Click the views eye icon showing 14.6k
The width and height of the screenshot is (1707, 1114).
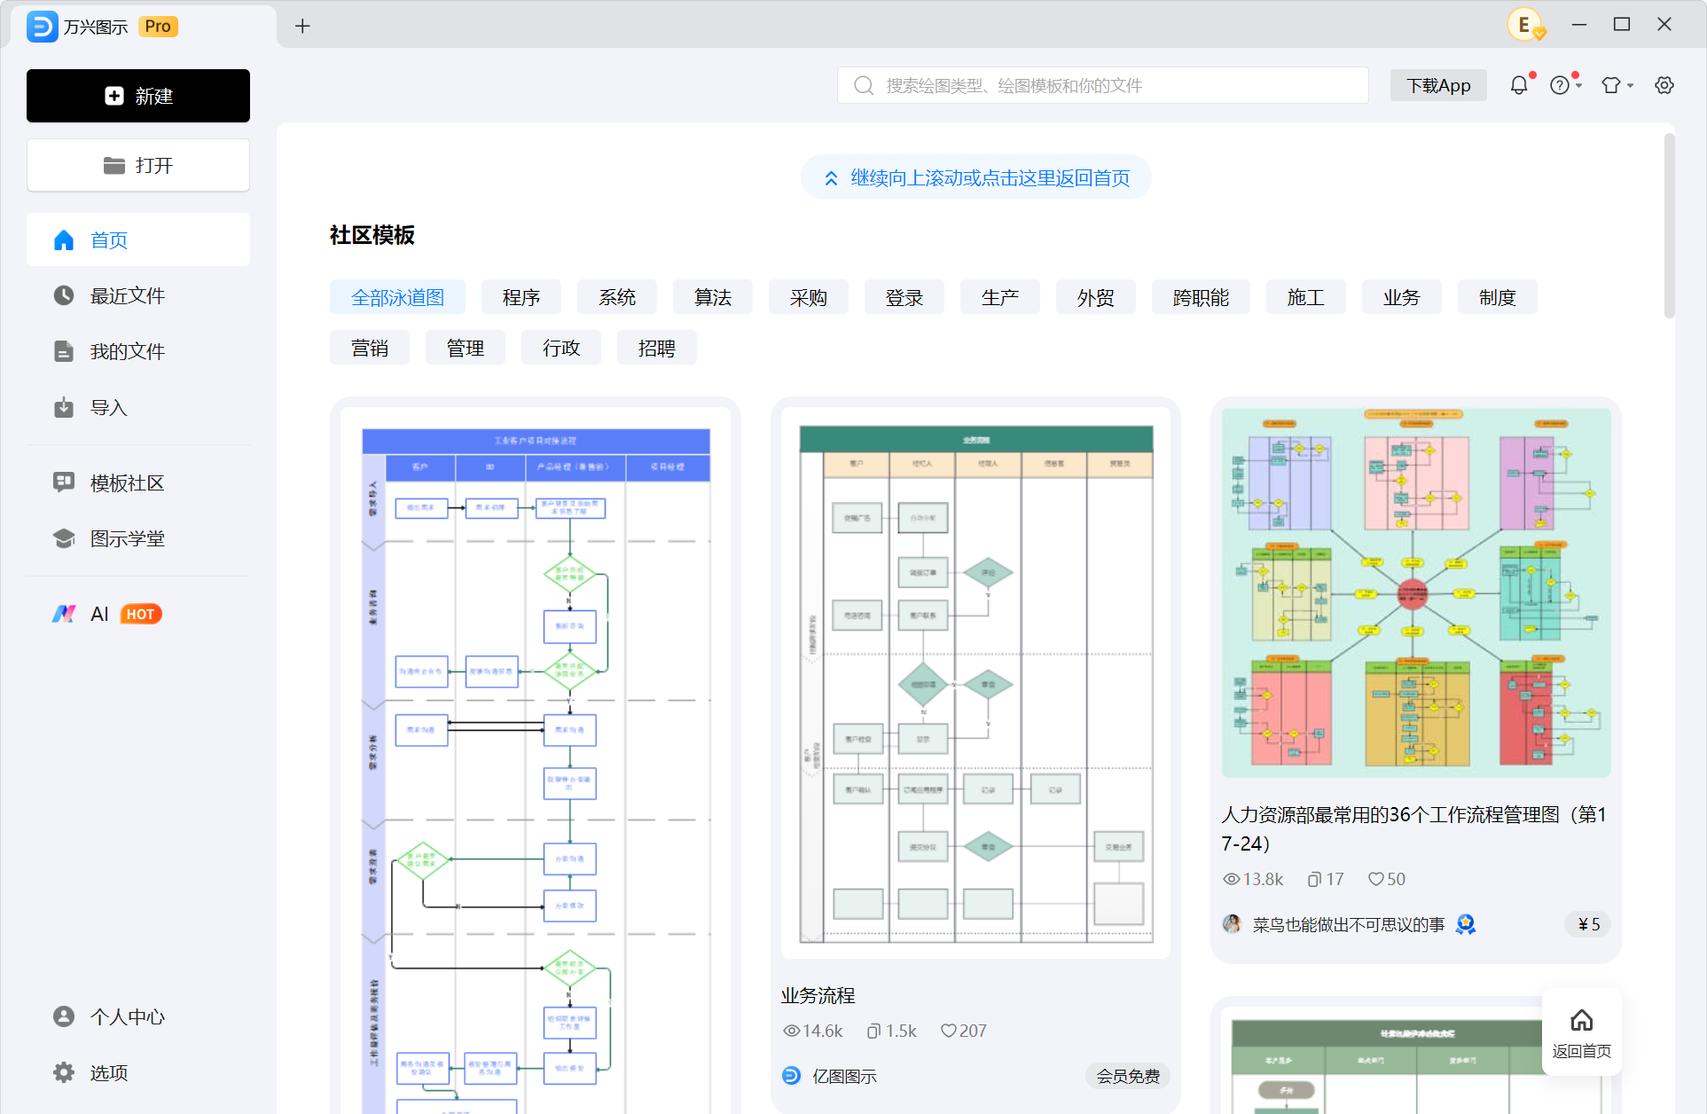point(791,1031)
